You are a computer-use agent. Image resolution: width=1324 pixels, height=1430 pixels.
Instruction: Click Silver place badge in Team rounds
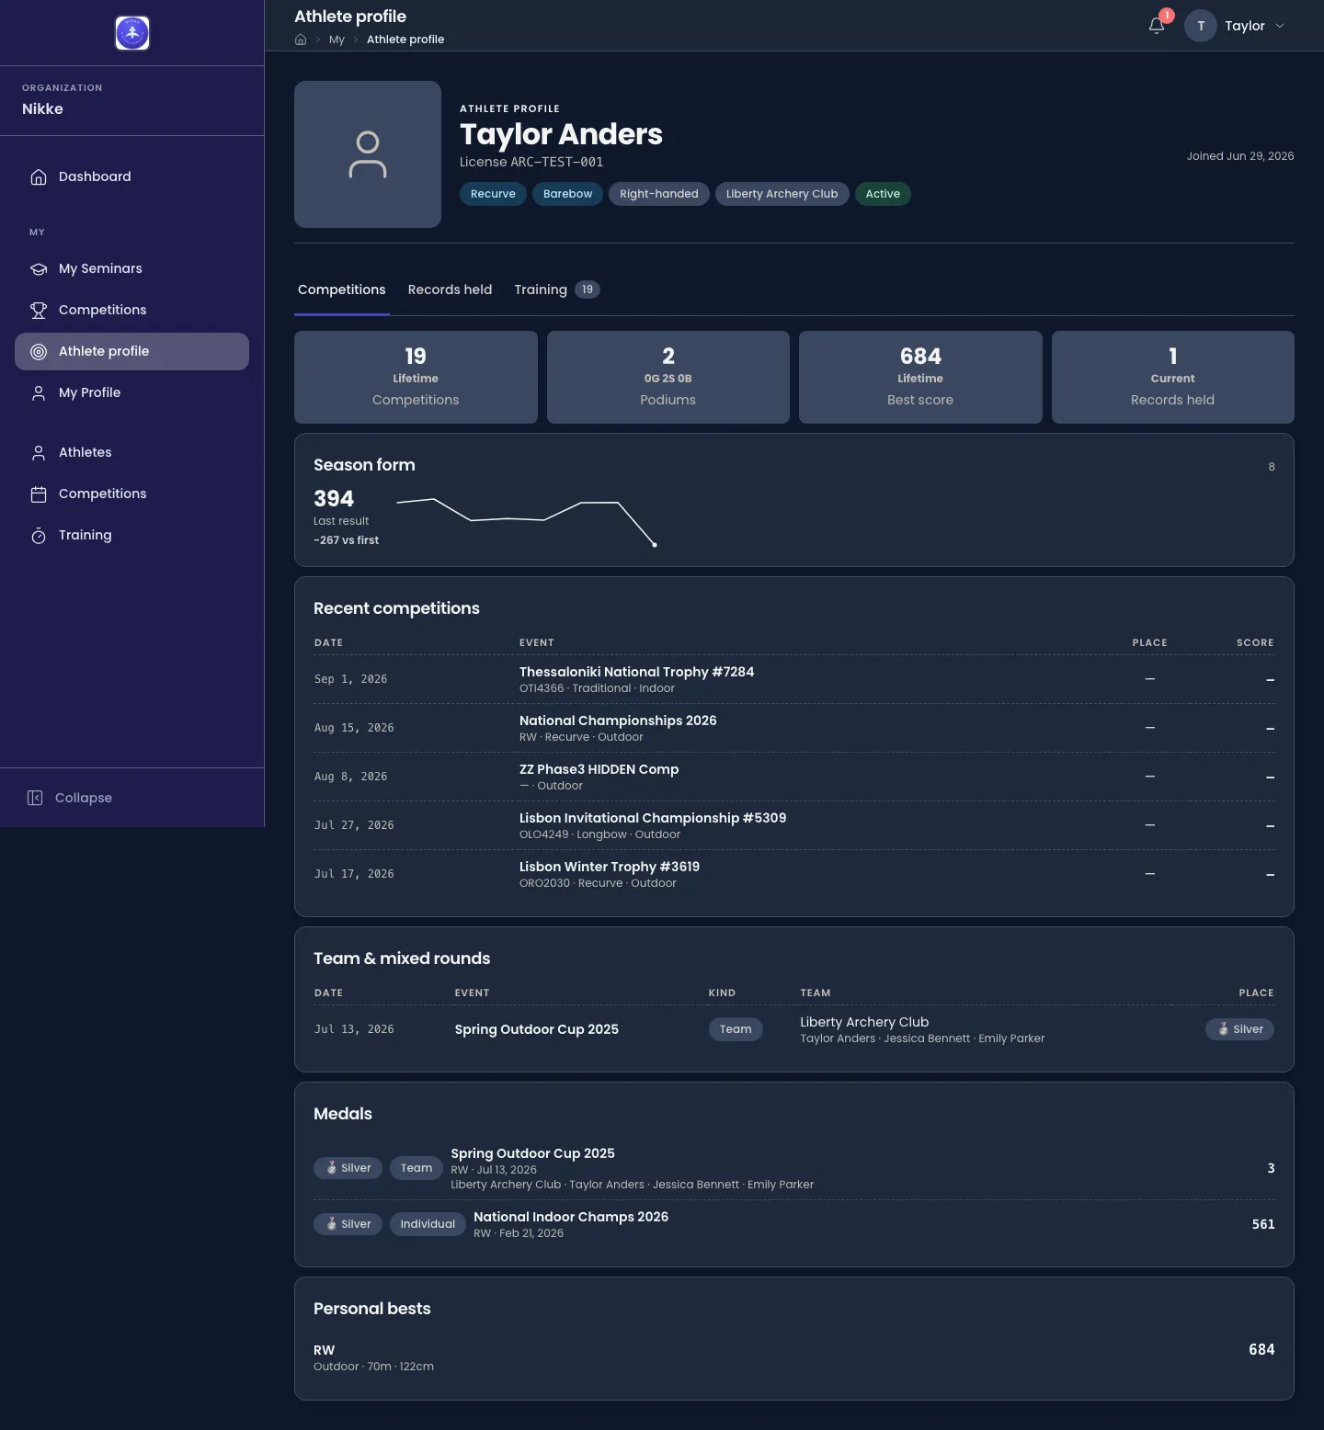(1239, 1029)
